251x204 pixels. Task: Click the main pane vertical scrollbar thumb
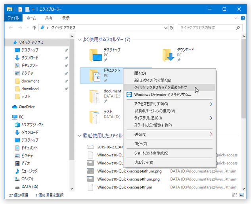point(243,79)
